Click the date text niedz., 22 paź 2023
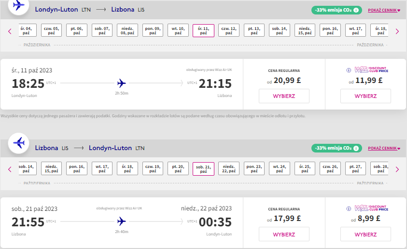The image size is (407, 249). pos(206,208)
